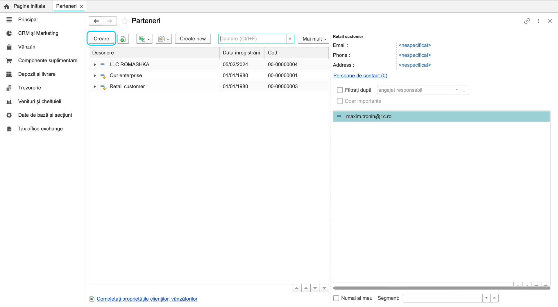Image resolution: width=558 pixels, height=307 pixels.
Task: Click the home icon on Pagina initiala tab
Action: tap(7, 6)
